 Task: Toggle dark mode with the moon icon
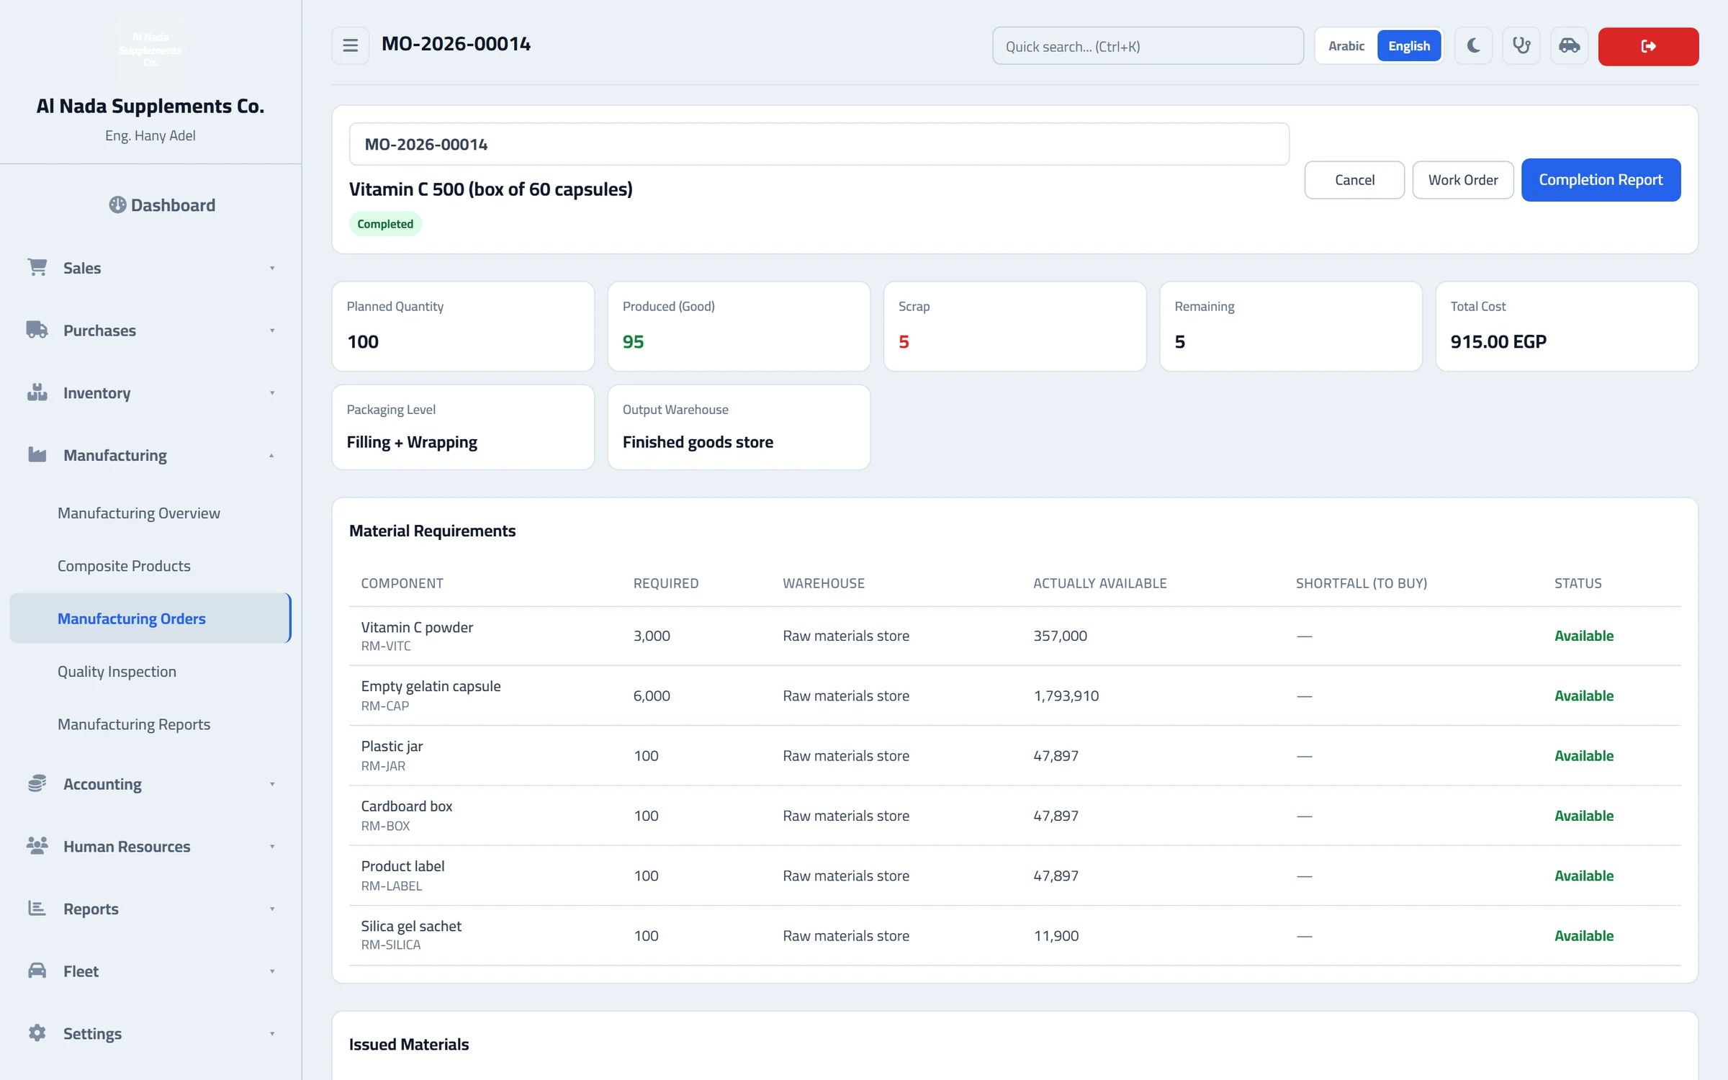tap(1473, 46)
